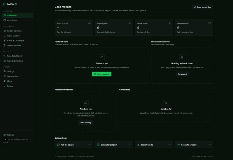
Task: Click the leaf icon on Impact points card
Action: tap(130, 23)
